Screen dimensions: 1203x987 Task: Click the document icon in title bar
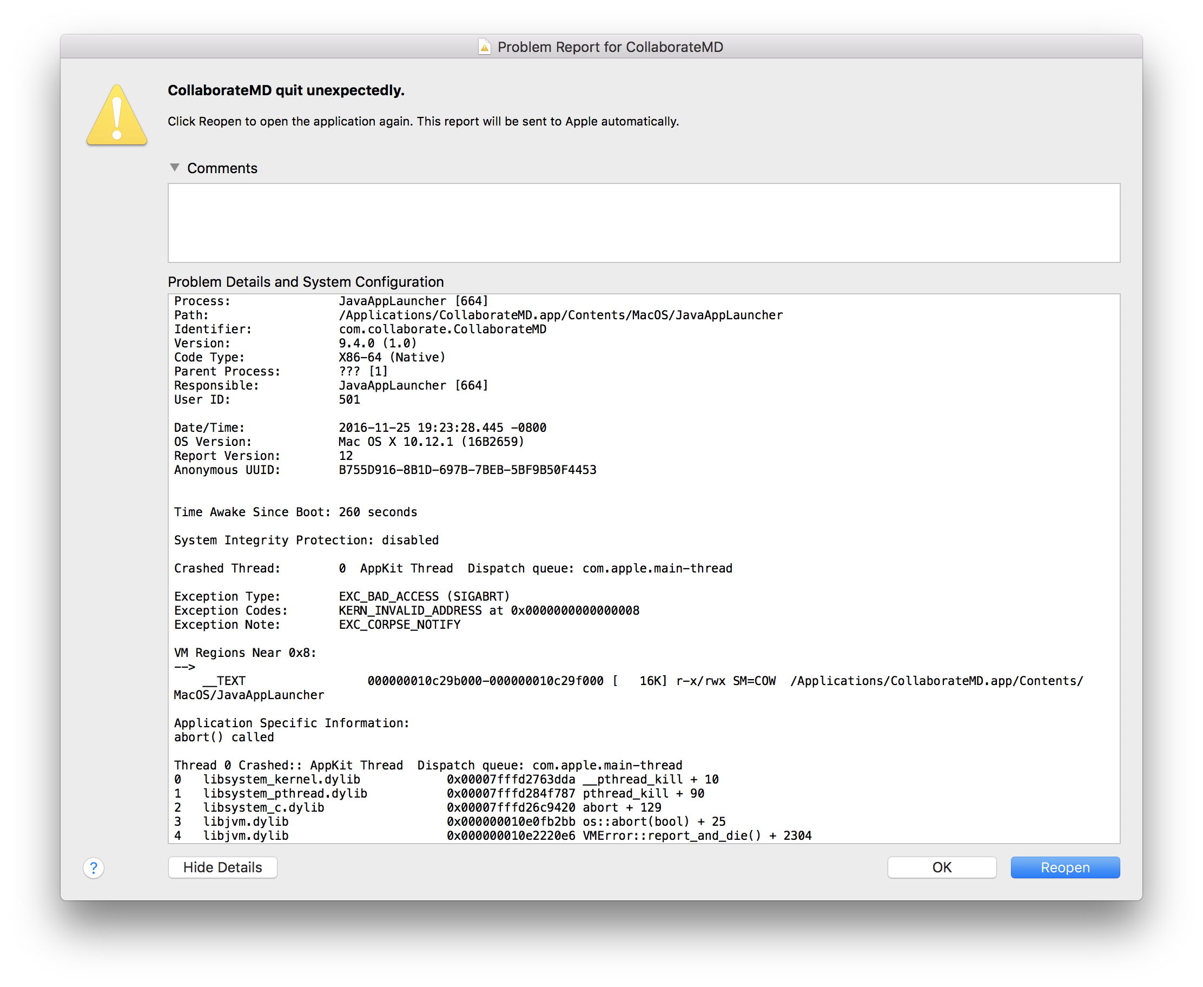tap(484, 47)
